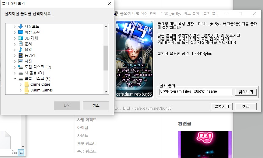Click the 새 볼륨 (D:) drive icon

pos(21,73)
